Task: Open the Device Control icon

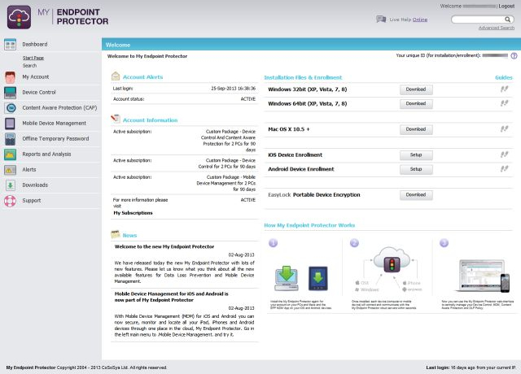Action: point(10,93)
